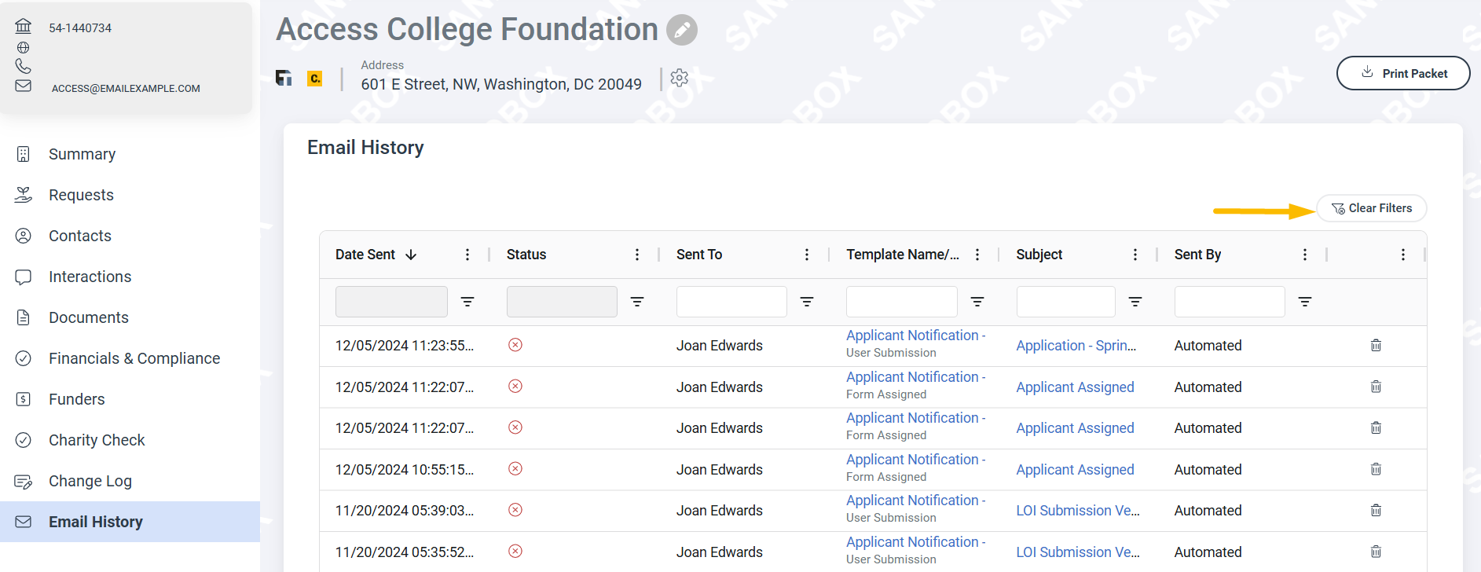The image size is (1481, 572).
Task: Click the globe website icon
Action: [x=24, y=48]
